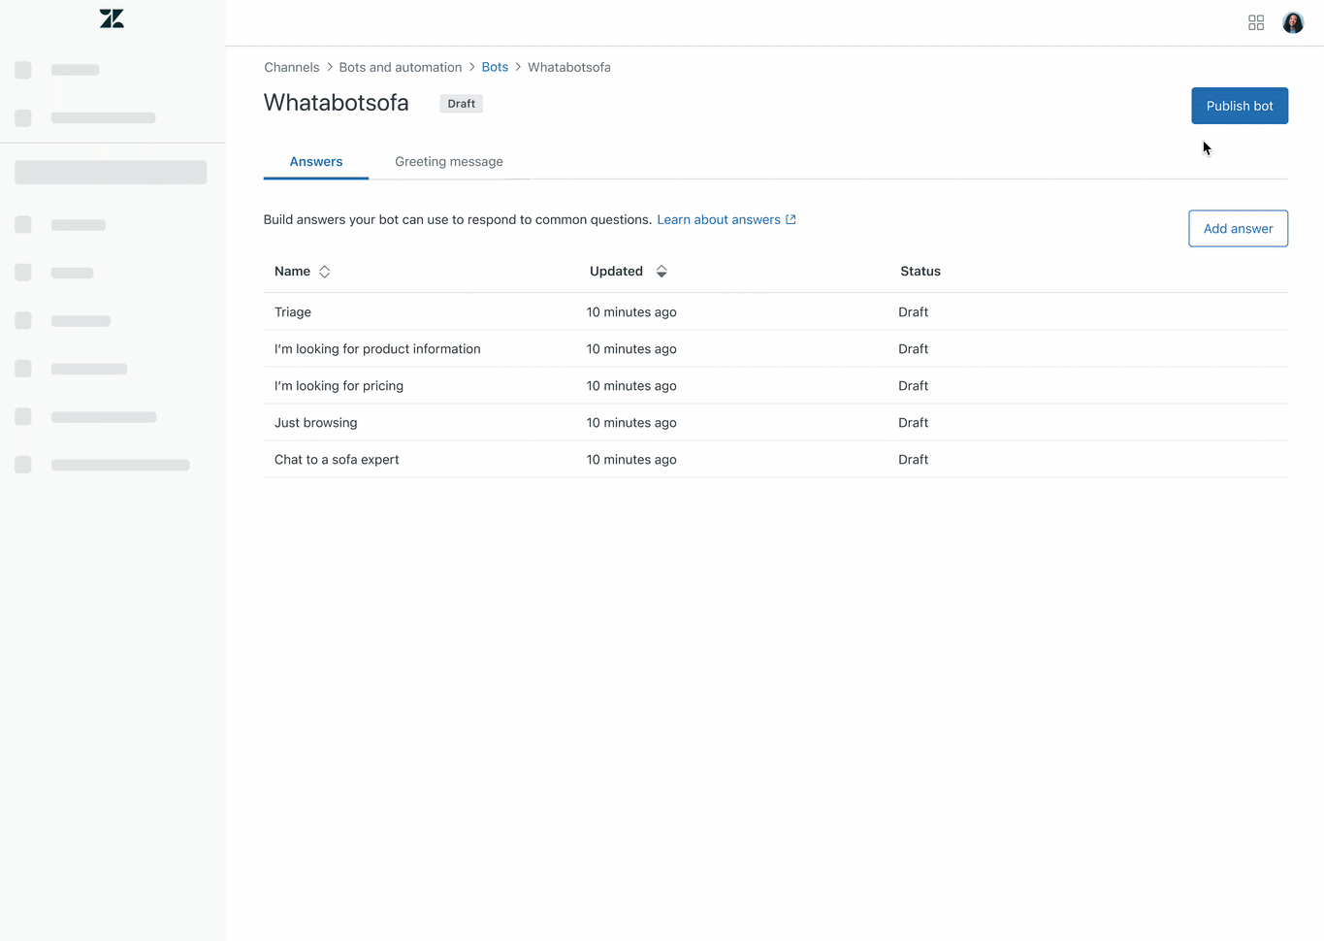Viewport: 1324px width, 941px height.
Task: Open the user profile avatar
Action: [x=1292, y=22]
